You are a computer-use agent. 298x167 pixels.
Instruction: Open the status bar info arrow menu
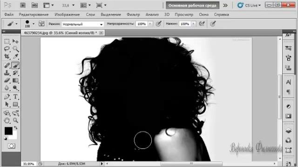(102, 164)
